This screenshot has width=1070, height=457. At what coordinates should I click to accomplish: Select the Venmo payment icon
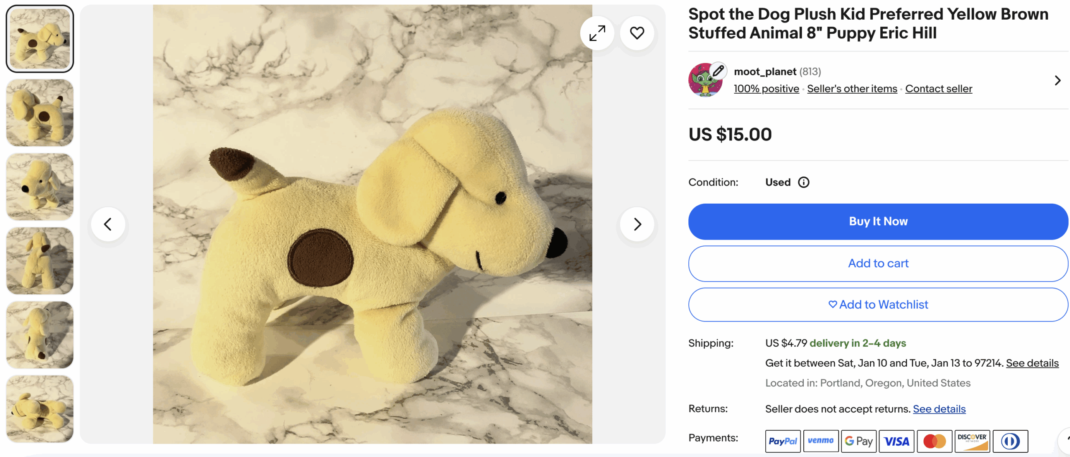click(820, 441)
